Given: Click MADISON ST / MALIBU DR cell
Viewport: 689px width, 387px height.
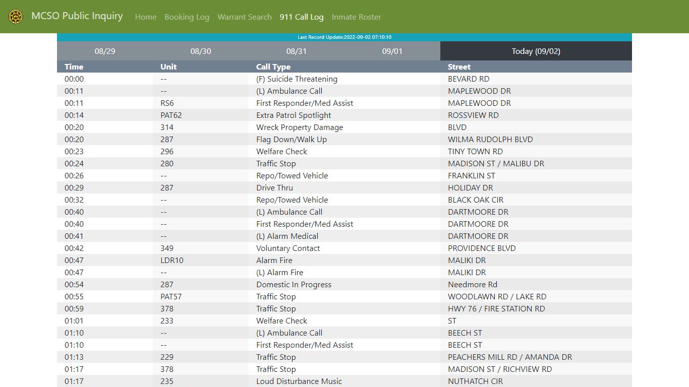Looking at the screenshot, I should pyautogui.click(x=536, y=163).
